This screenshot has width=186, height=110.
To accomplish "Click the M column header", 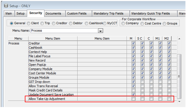I will tap(131, 39).
